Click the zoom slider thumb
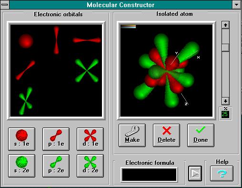The image size is (242, 188). coord(225,48)
